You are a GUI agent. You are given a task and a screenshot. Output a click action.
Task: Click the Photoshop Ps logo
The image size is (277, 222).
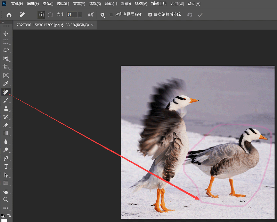tap(4, 3)
